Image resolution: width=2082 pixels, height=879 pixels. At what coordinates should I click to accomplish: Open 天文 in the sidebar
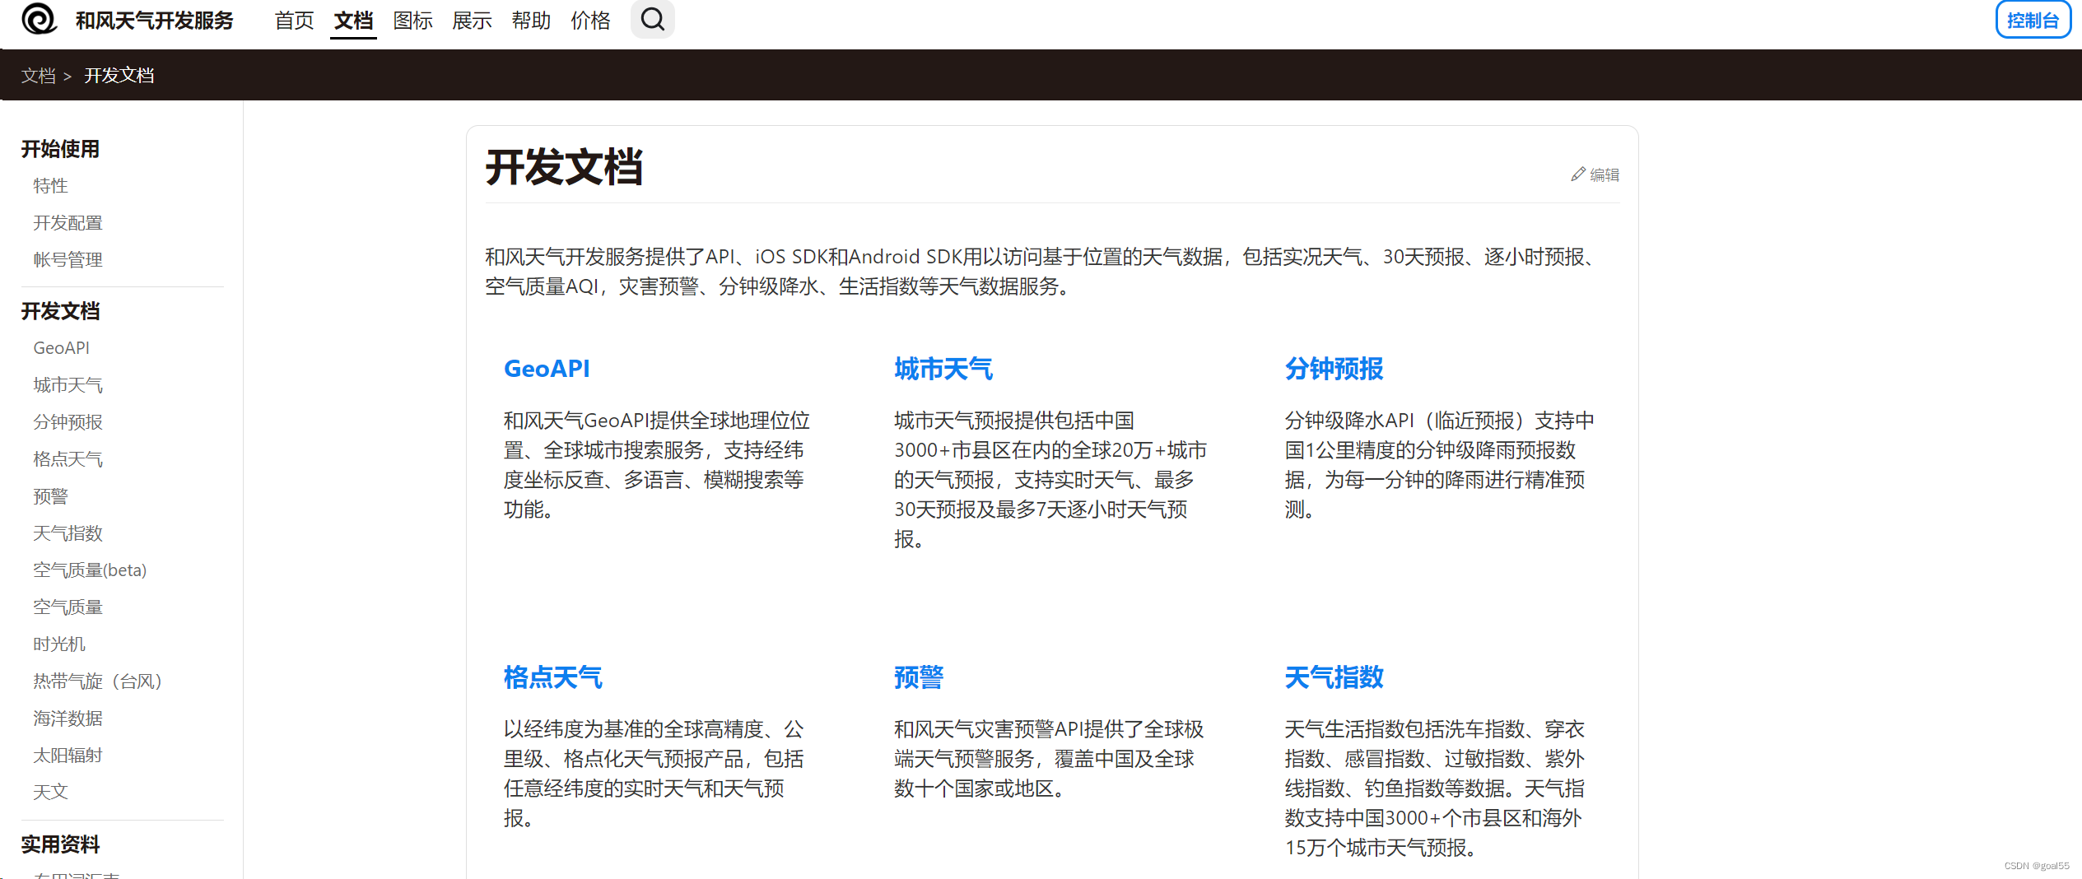(50, 792)
